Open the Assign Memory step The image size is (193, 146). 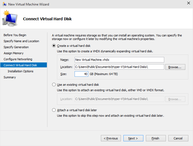[x=13, y=53]
